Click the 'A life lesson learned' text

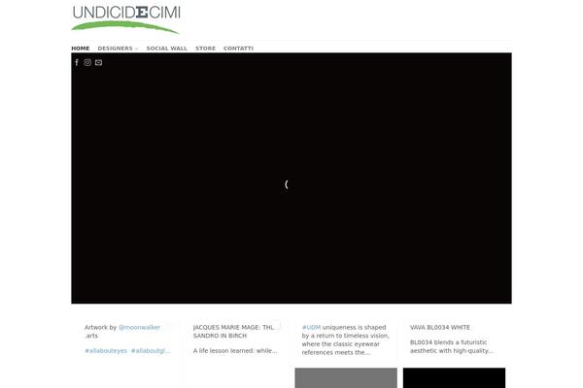(235, 350)
